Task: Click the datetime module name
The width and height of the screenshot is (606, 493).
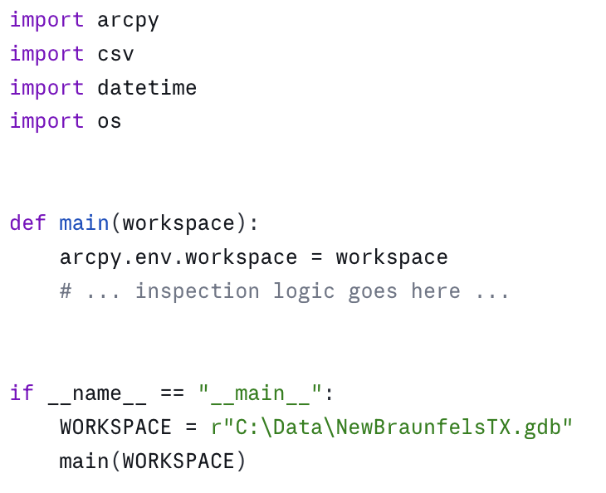Action: pyautogui.click(x=147, y=88)
